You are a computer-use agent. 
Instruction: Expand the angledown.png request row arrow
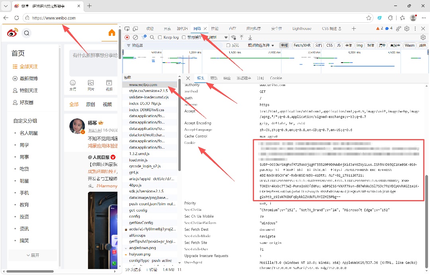126,248
